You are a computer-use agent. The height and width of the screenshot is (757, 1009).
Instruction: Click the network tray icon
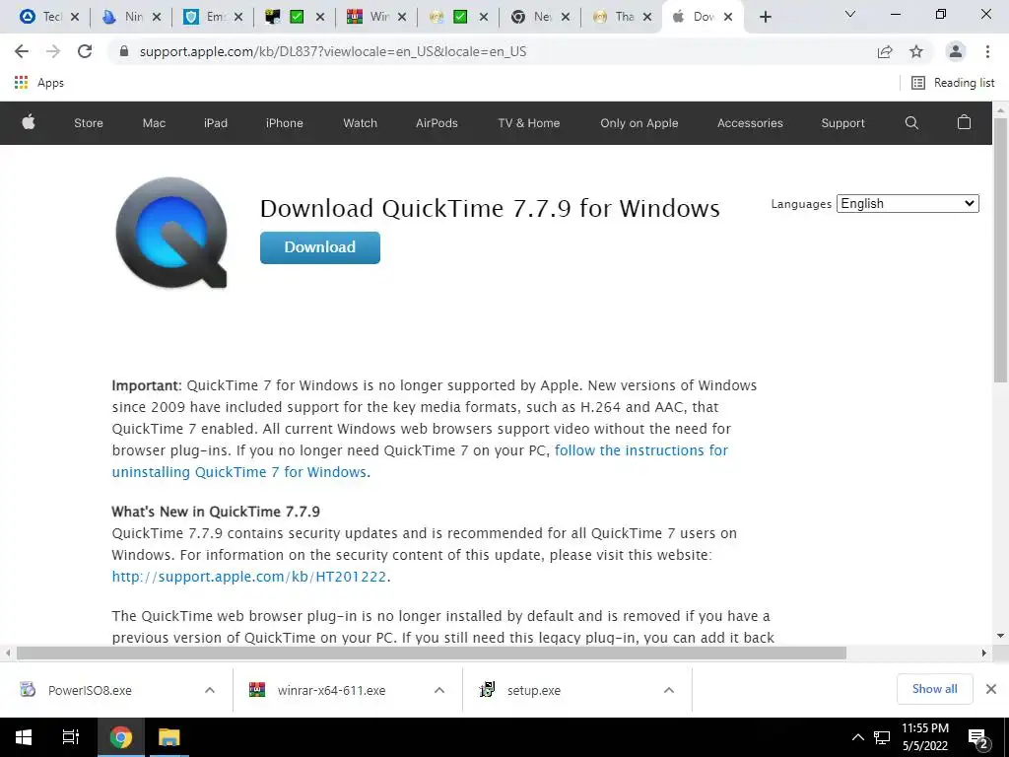tap(882, 737)
